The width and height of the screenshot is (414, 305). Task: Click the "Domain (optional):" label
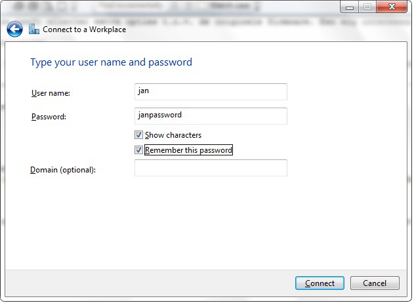tap(63, 171)
